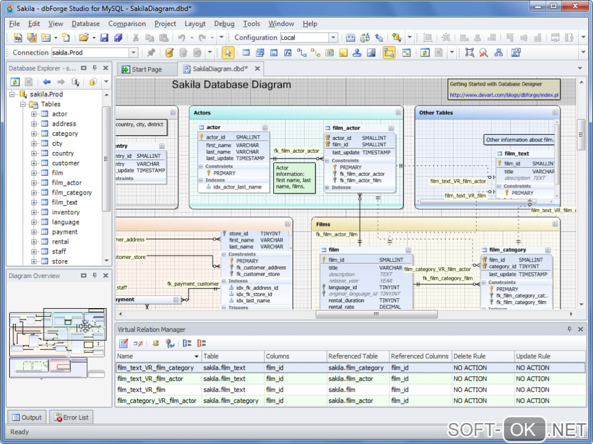This screenshot has width=593, height=444.
Task: Expand the actor table node in tree
Action: click(34, 114)
